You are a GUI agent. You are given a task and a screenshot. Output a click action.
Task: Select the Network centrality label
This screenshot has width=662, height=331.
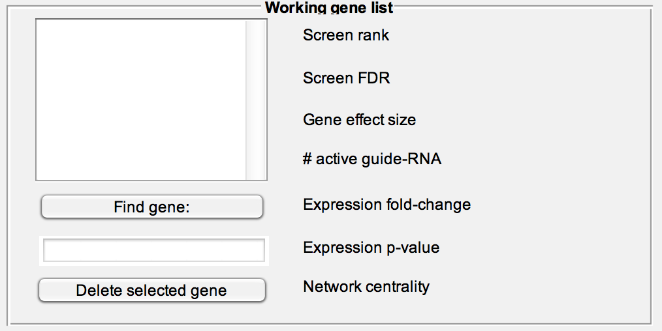click(x=366, y=286)
